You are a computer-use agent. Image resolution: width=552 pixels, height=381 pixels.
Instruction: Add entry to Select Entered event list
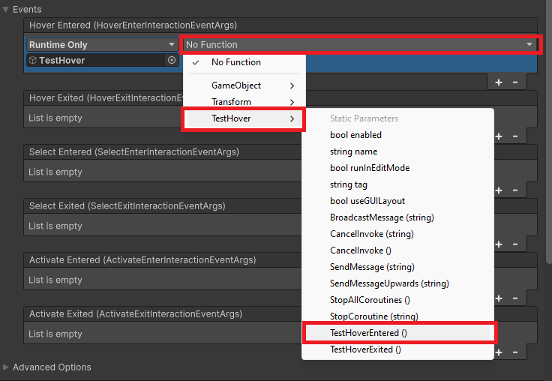[x=499, y=190]
